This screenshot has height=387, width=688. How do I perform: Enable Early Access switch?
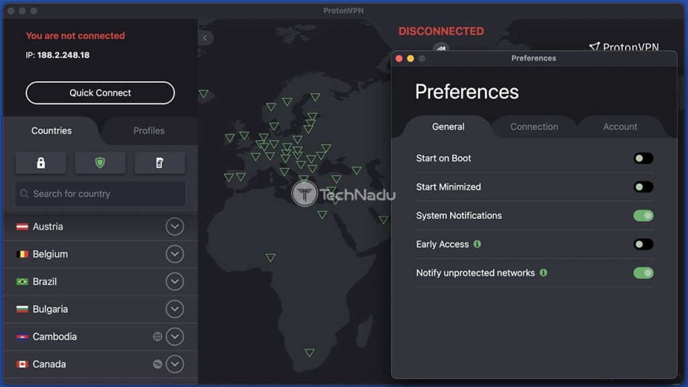click(643, 244)
